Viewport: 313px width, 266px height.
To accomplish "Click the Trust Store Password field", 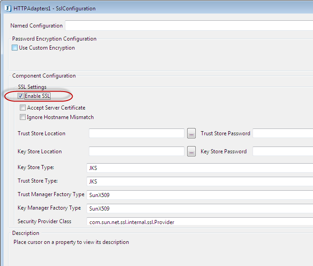I will click(282, 133).
